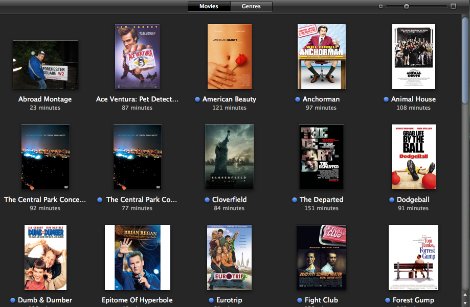Screen dimensions: 470x307
Task: Click the unwatched blue dot beside Animal House
Action: click(386, 99)
